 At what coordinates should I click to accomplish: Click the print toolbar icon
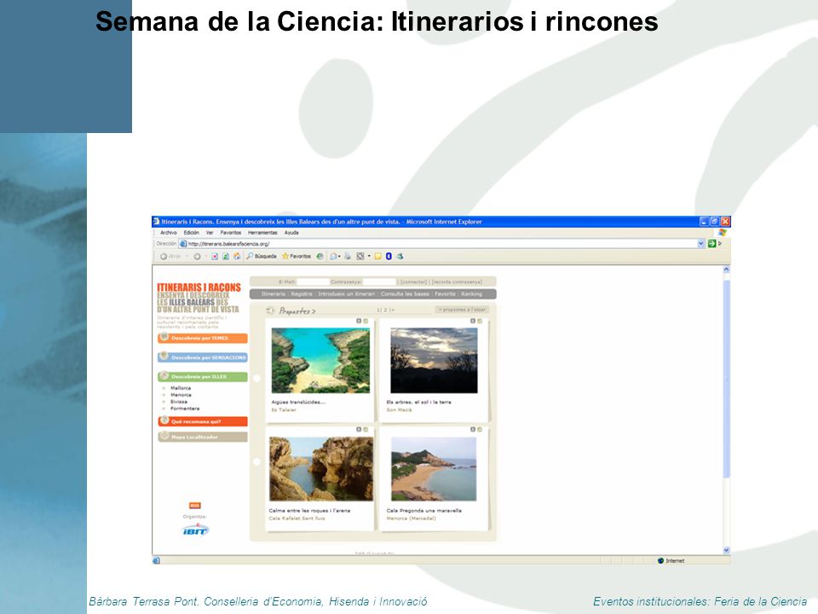click(348, 257)
